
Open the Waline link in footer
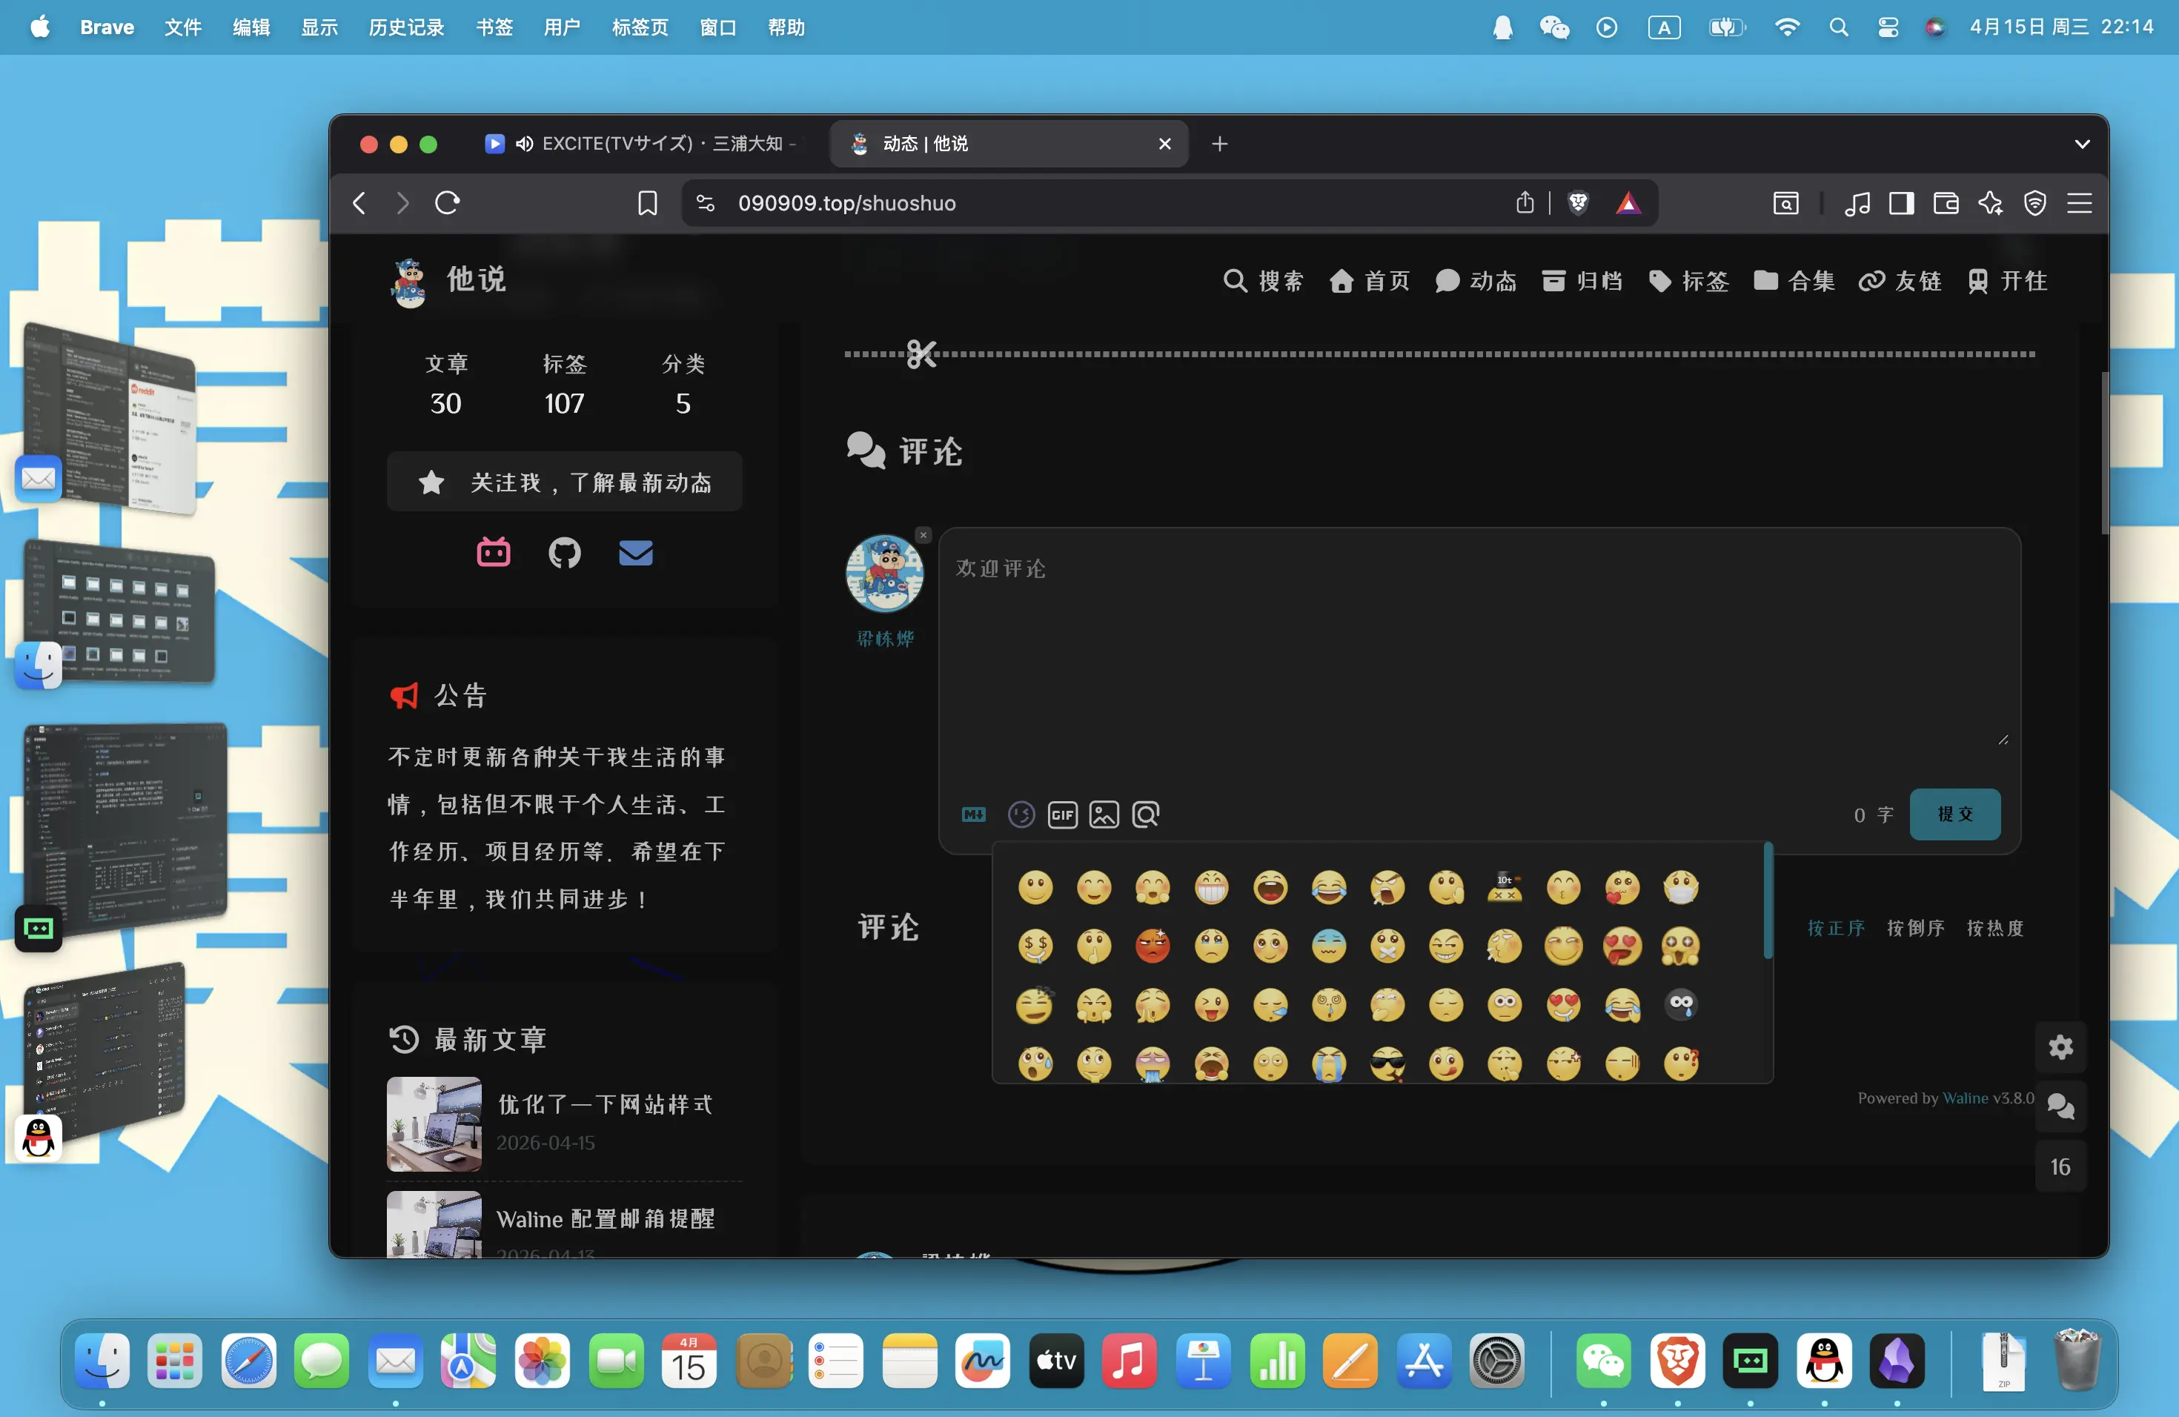click(1965, 1098)
